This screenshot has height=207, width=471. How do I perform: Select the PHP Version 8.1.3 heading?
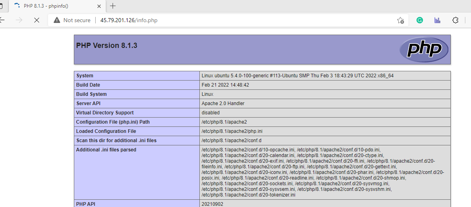tap(107, 46)
